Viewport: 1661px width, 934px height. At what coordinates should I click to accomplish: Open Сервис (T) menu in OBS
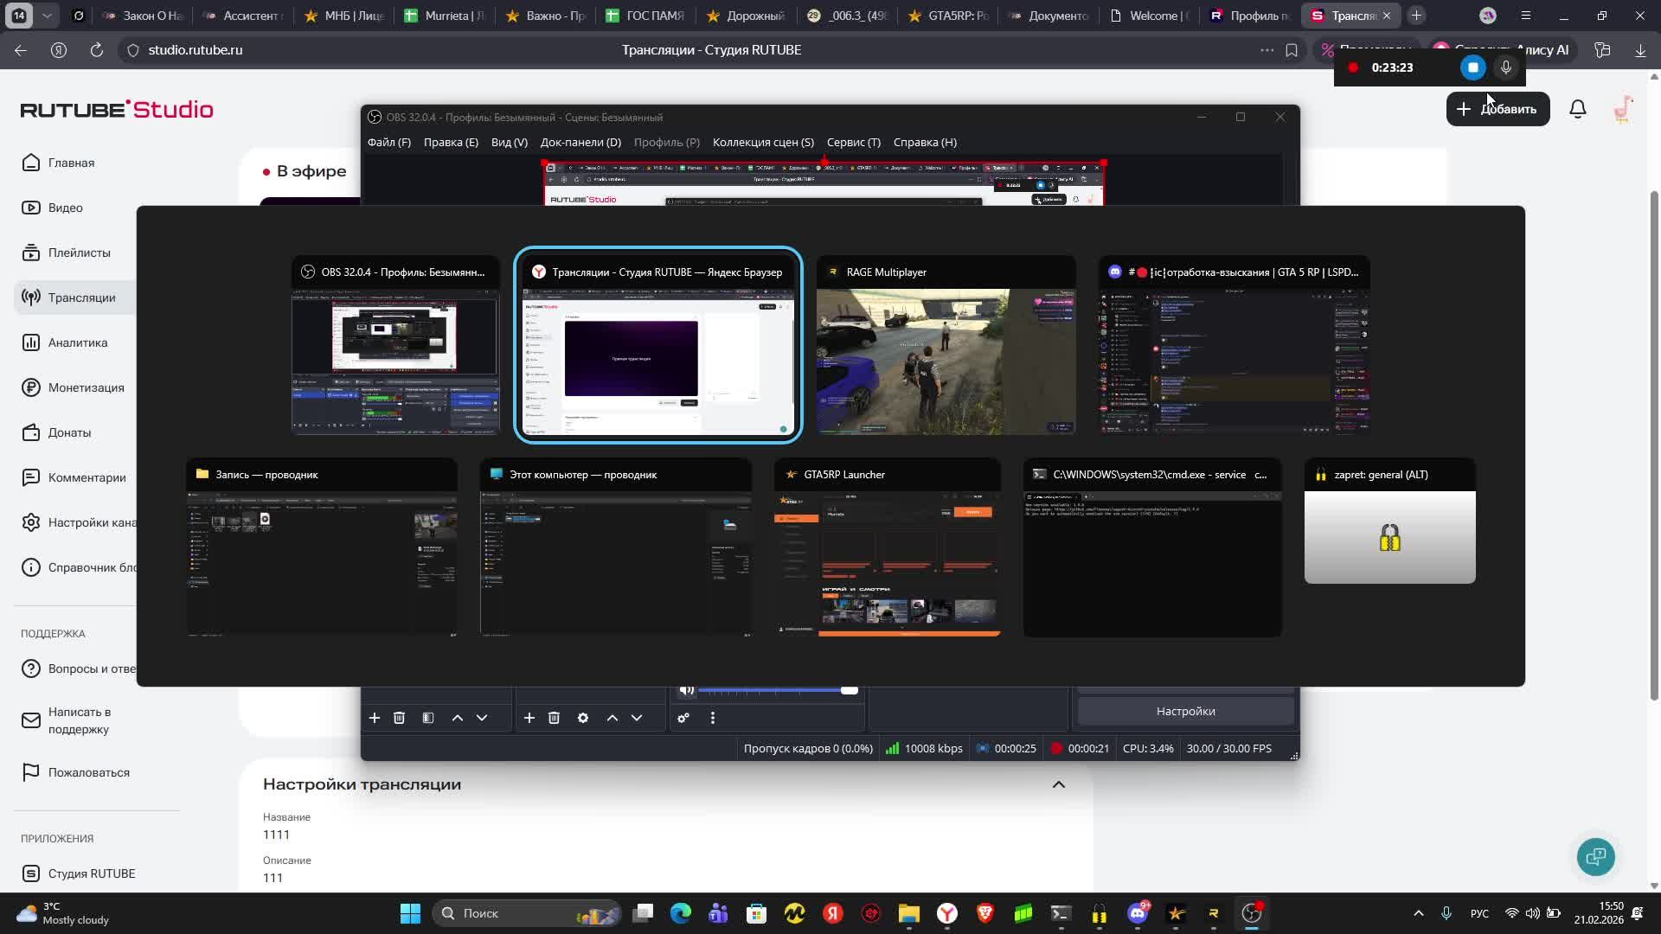click(x=853, y=142)
